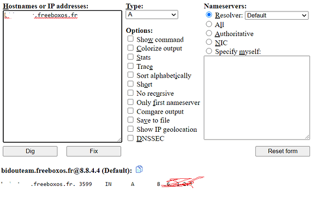Select the NIC radio button
Screen dimensions: 322x199
[209, 42]
